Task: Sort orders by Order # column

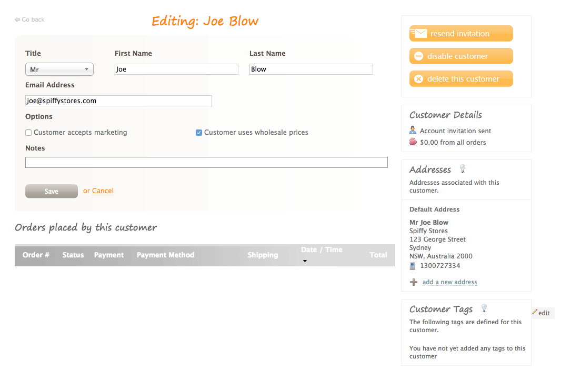Action: tap(36, 255)
